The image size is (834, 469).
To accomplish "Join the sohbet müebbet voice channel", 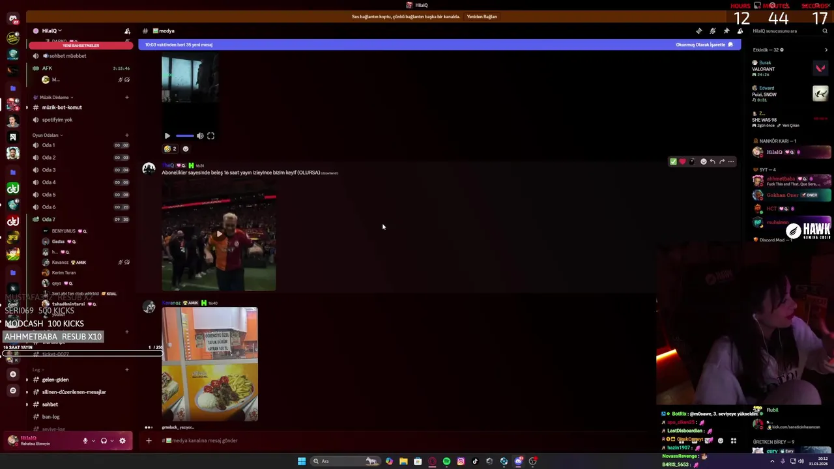I will [x=81, y=56].
